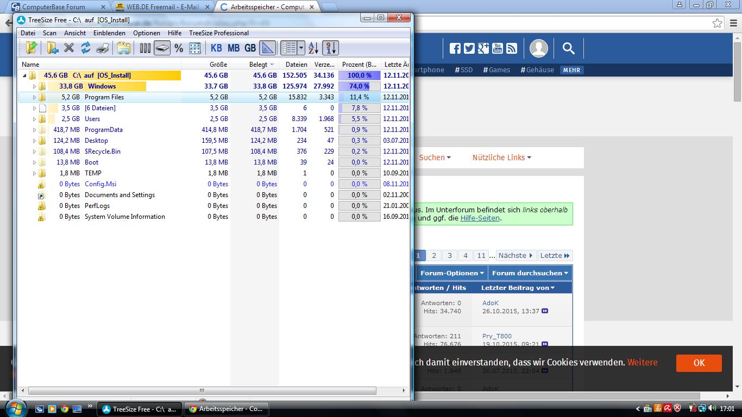
Task: Open the Ansicht menu
Action: 75,33
